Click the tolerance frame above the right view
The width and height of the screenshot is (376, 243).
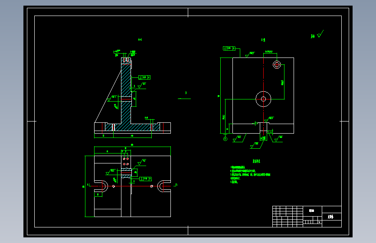(x=229, y=48)
